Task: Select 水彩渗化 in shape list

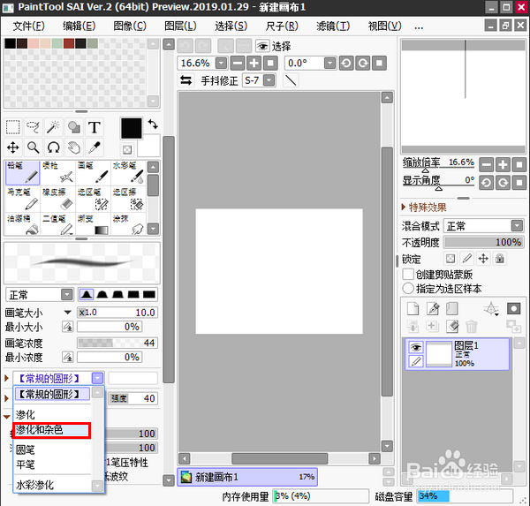Action: coord(52,486)
